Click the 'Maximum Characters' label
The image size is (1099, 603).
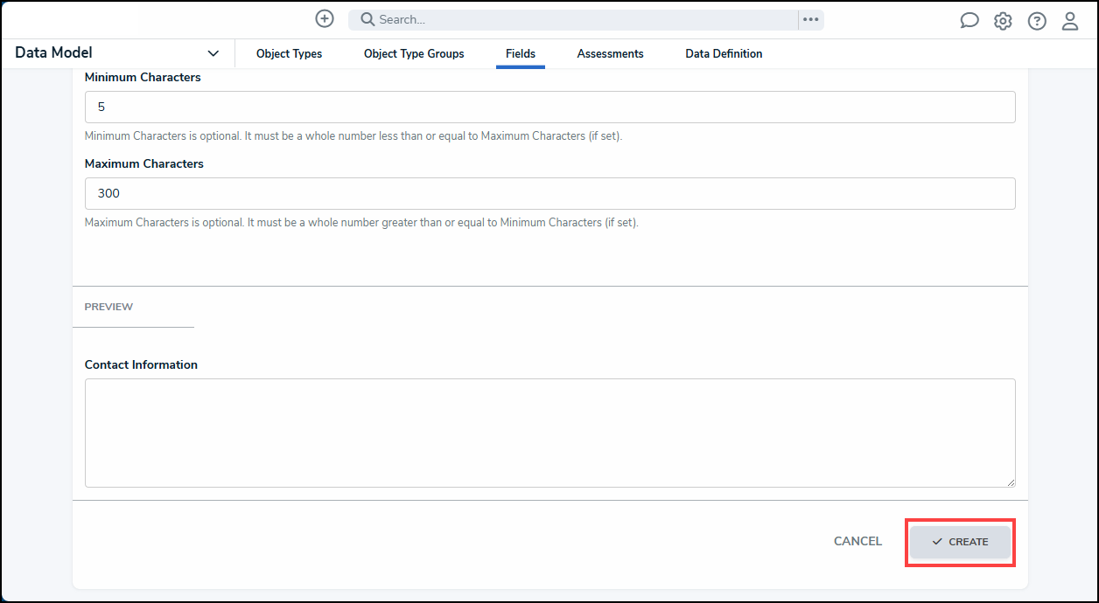[144, 163]
